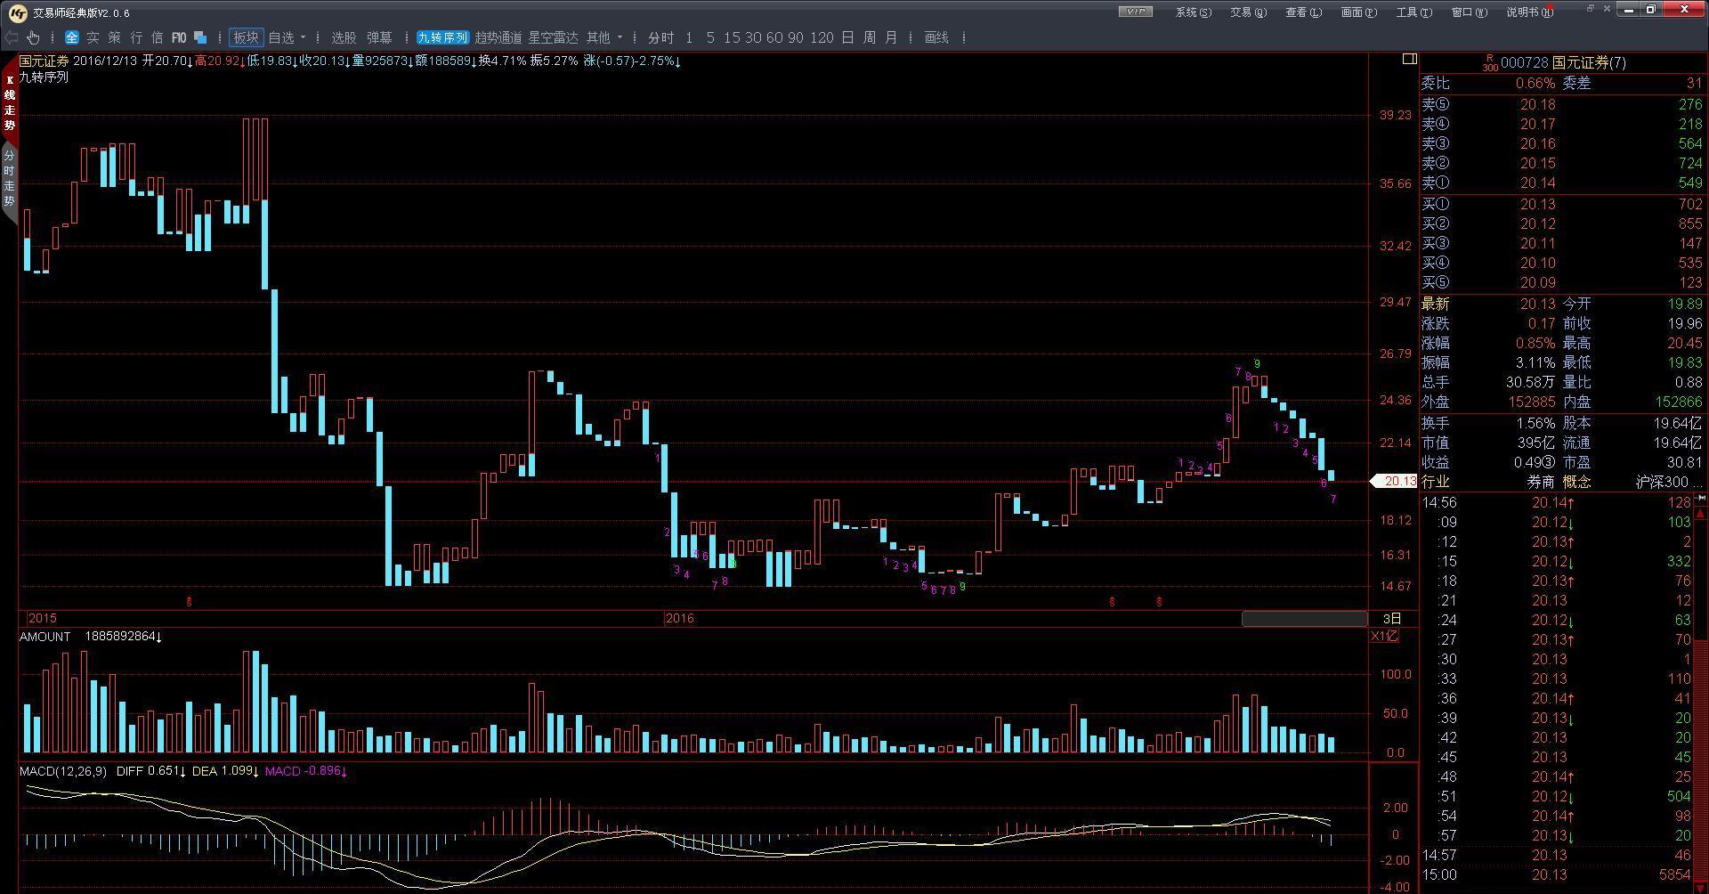
Task: Select the 30 minute period
Action: tap(753, 37)
